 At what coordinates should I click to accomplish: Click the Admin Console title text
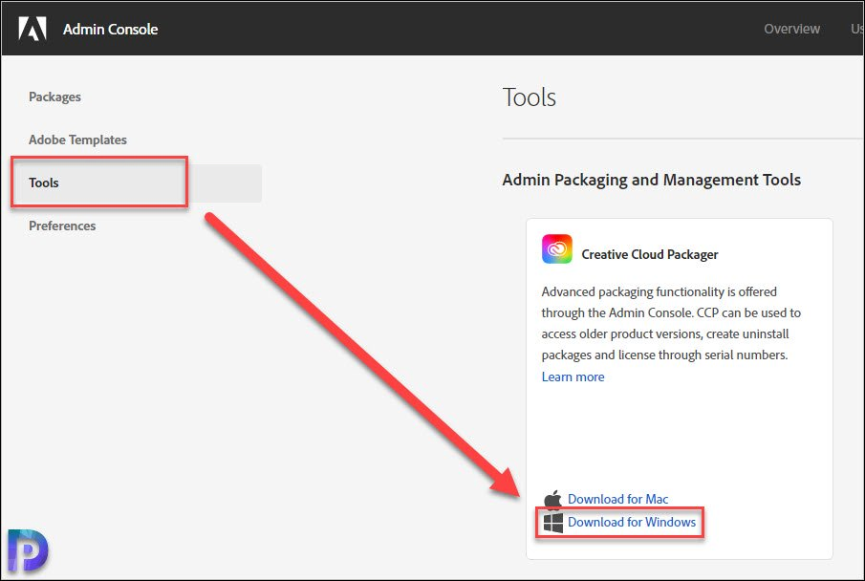pyautogui.click(x=110, y=30)
